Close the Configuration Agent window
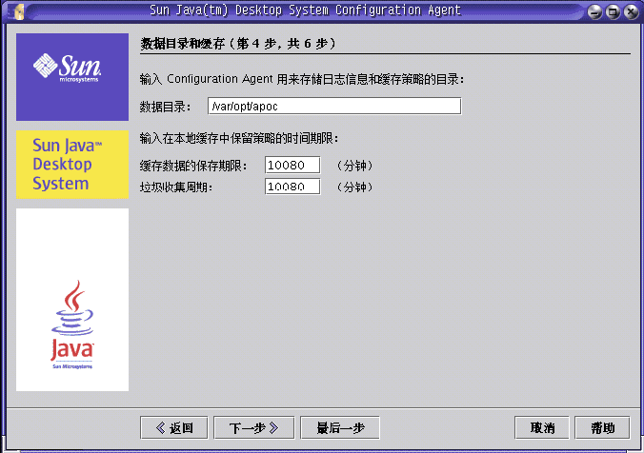Image resolution: width=644 pixels, height=453 pixels. [x=631, y=11]
